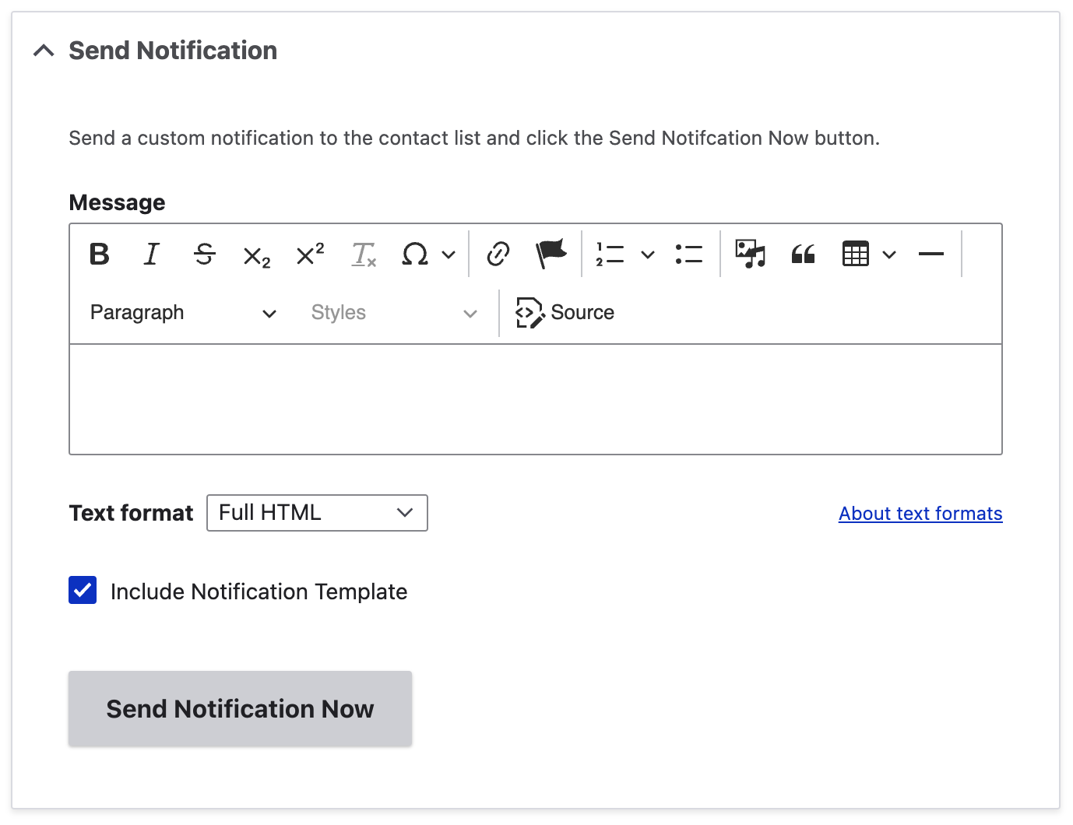Open the Full HTML text format dropdown
Screen dimensions: 1073x825
(317, 513)
